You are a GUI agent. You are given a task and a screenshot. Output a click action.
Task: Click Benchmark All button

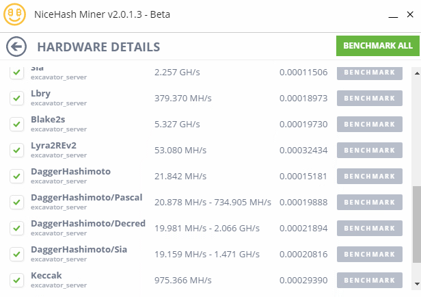tap(377, 46)
